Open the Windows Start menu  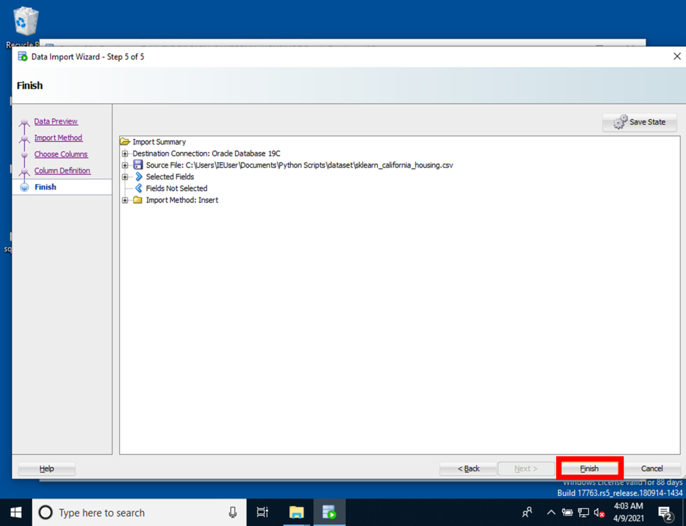coord(15,512)
